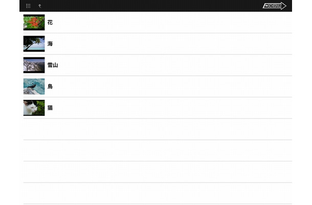Click the first empty row below 猫
The width and height of the screenshot is (312, 205).
pos(158,129)
